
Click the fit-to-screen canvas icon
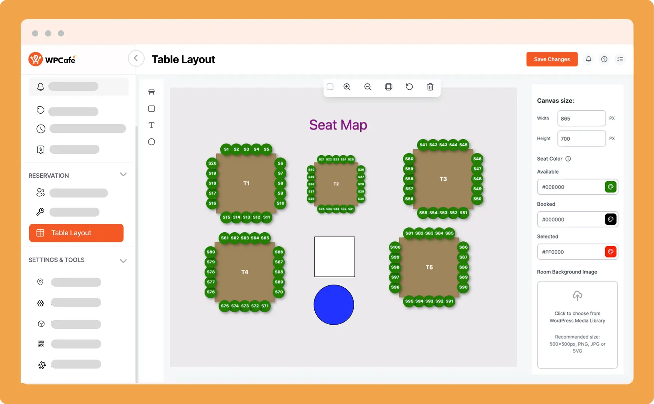click(389, 87)
